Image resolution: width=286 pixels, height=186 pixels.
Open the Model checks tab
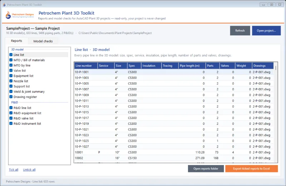[43, 41]
